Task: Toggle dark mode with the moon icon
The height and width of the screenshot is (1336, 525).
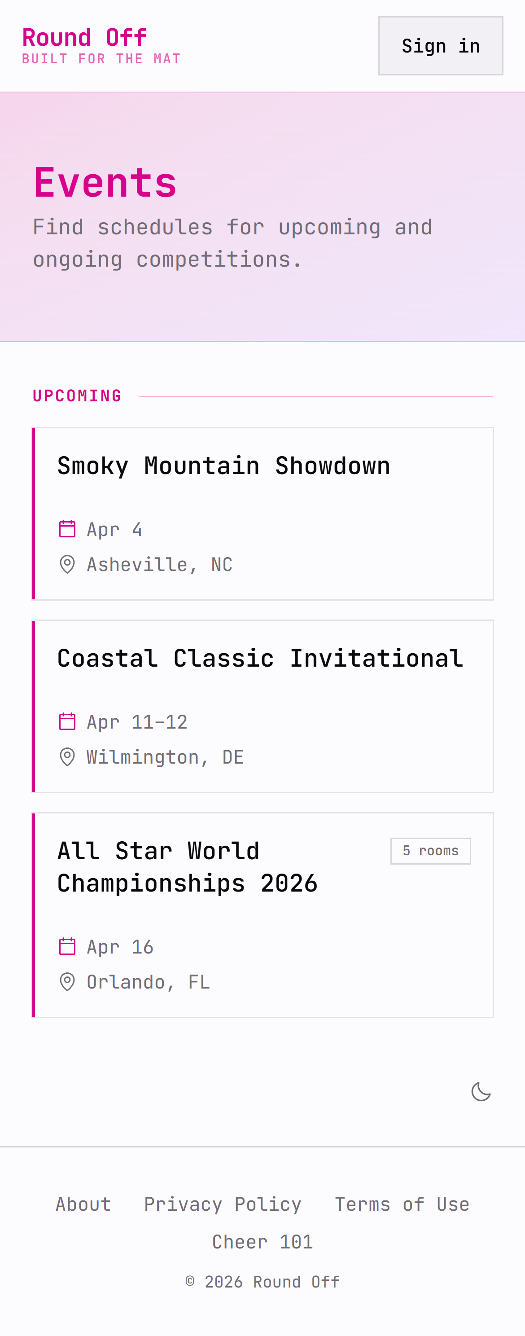Action: 481,1092
